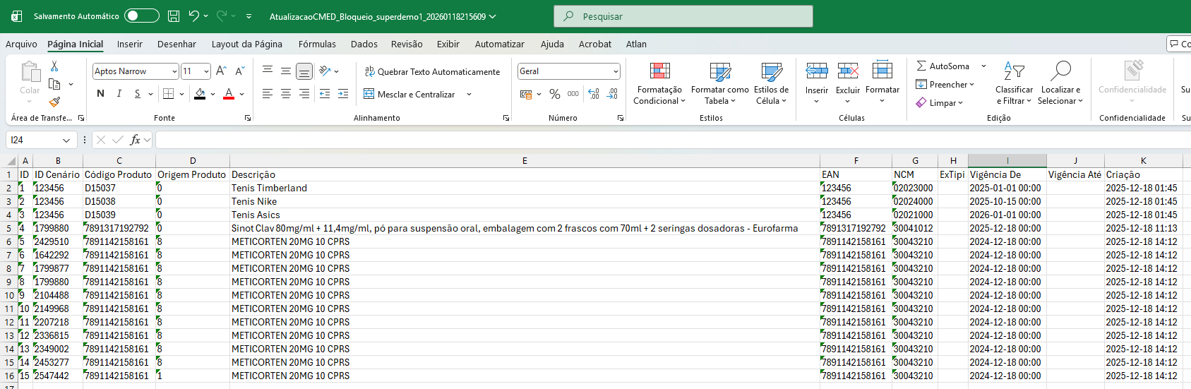Switch to the Exibir tab
The image size is (1191, 389).
[x=448, y=44]
